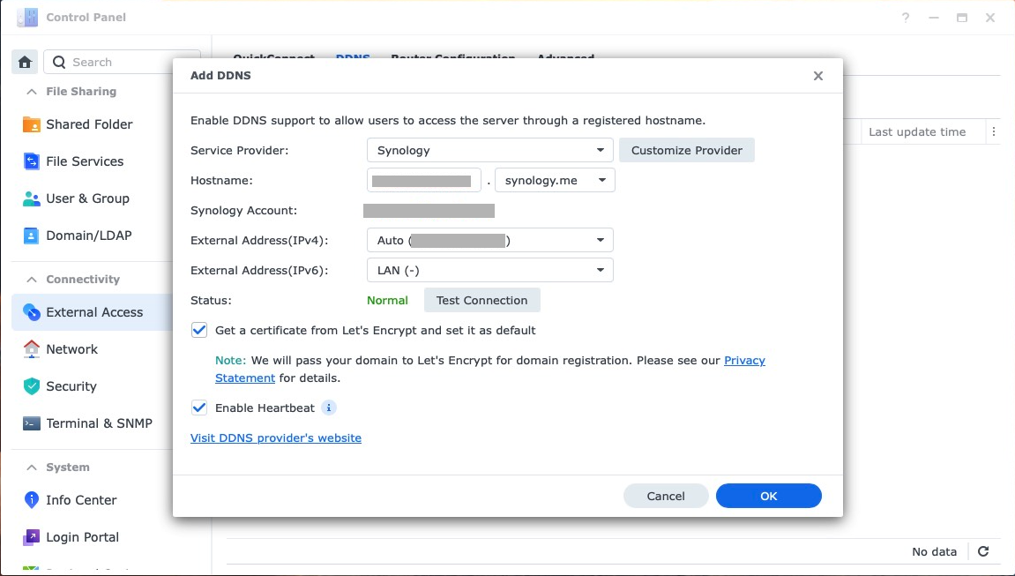1015x576 pixels.
Task: Click the Home icon in sidebar
Action: pyautogui.click(x=25, y=62)
